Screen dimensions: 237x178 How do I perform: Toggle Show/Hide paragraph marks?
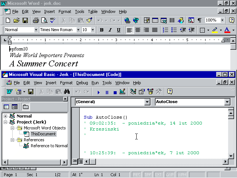pos(200,20)
